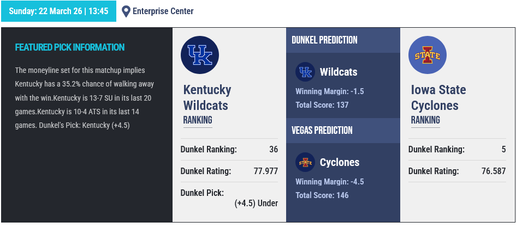The width and height of the screenshot is (516, 228).
Task: Open the Kentucky Wildcats team name
Action: click(207, 97)
